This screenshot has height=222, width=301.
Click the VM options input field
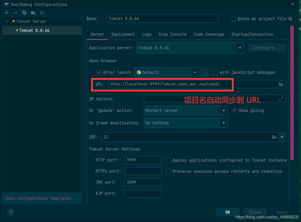pos(215,99)
